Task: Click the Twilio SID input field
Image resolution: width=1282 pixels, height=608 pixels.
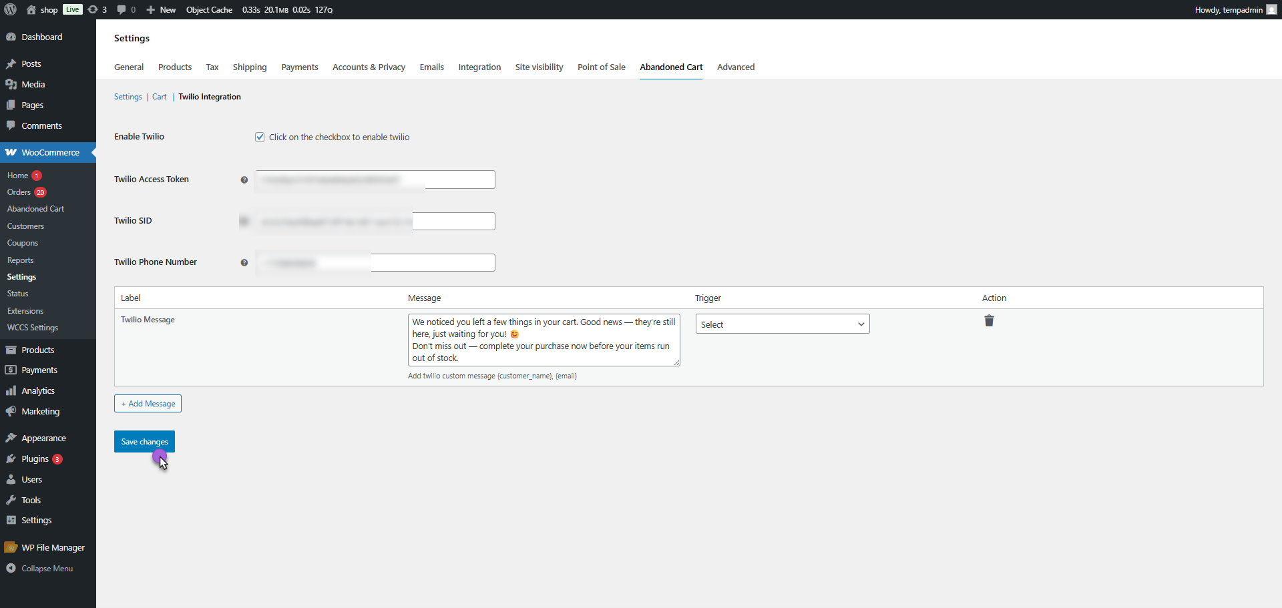Action: tap(375, 221)
